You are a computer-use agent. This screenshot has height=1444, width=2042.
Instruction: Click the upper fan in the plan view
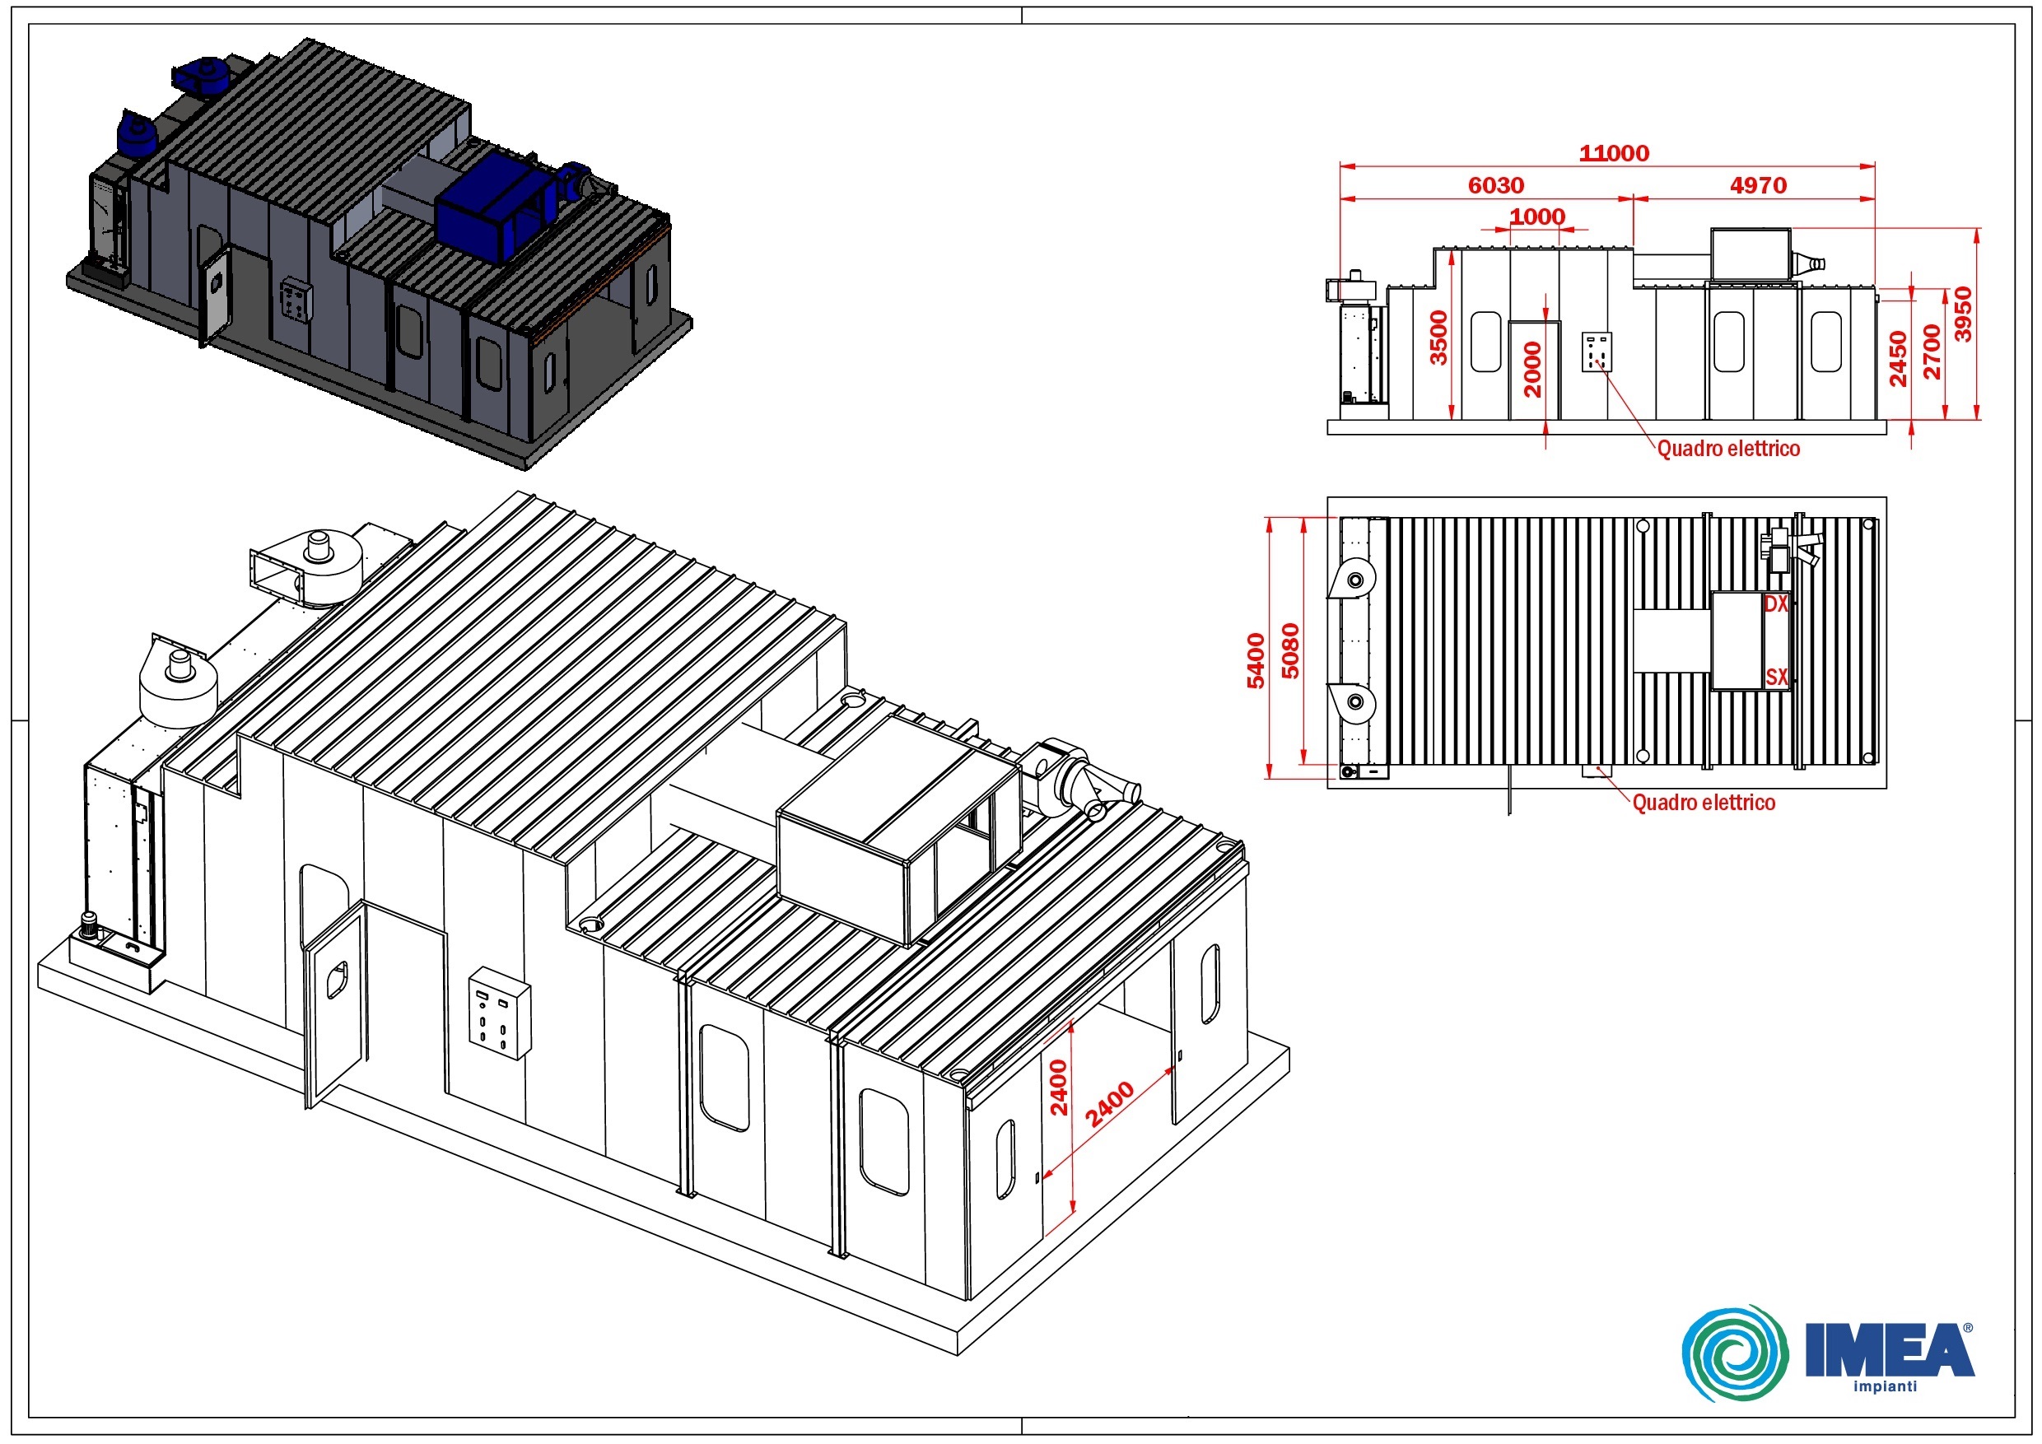[1352, 580]
